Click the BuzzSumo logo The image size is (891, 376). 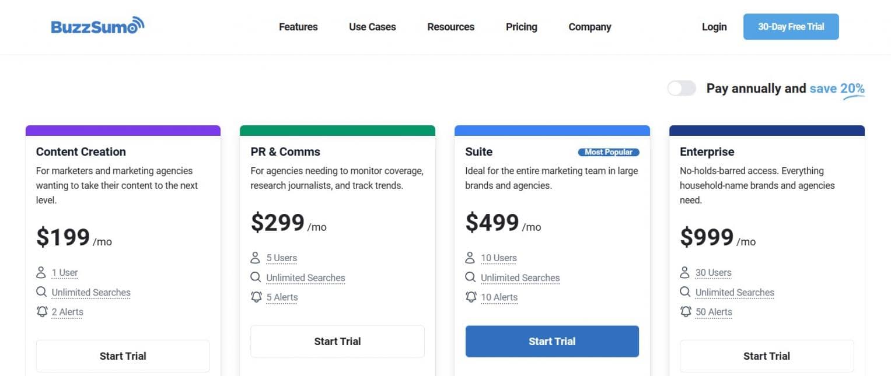tap(97, 26)
